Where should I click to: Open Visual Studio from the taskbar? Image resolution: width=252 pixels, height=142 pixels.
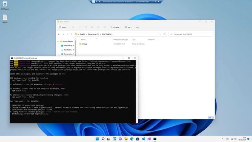pos(149,139)
